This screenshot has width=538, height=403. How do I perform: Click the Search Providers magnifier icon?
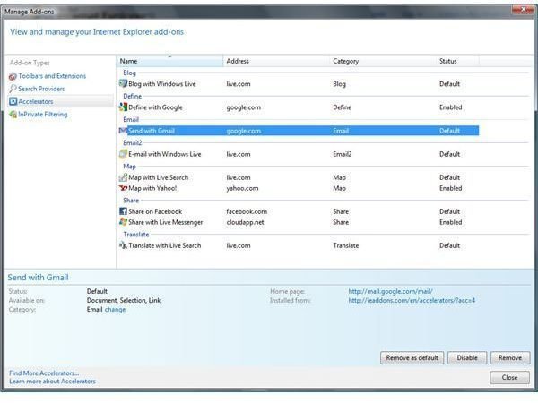(x=13, y=89)
